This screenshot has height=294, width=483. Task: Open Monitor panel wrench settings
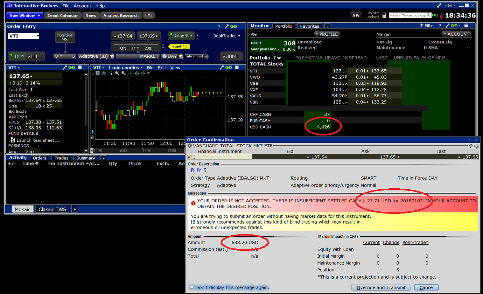[447, 26]
